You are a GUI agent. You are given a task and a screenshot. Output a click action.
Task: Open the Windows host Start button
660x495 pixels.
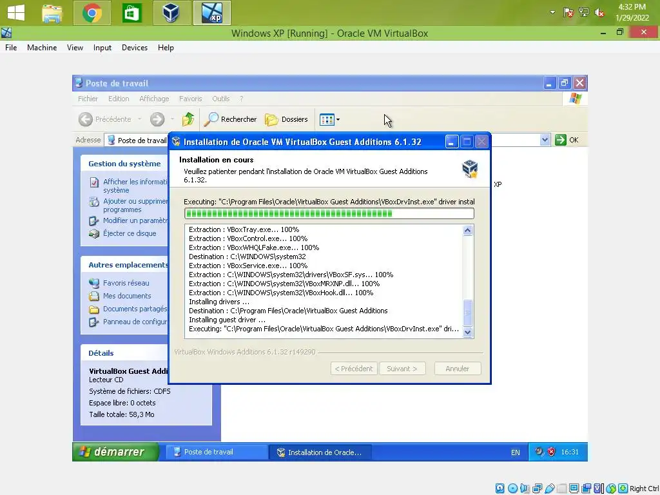(16, 13)
